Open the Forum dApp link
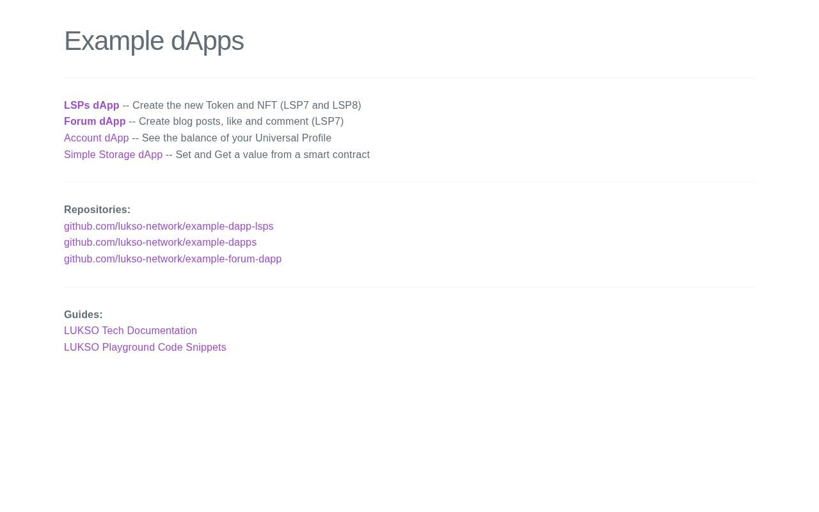This screenshot has height=512, width=819. tap(95, 122)
